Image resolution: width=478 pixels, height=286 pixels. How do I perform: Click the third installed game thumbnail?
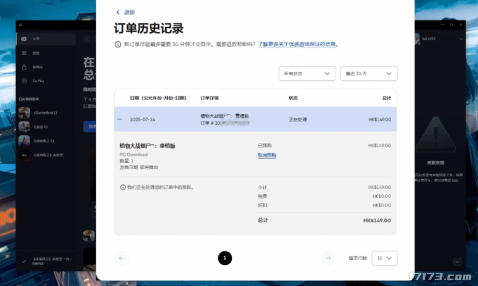[x=24, y=141]
